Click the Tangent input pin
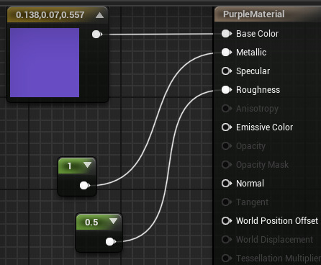 coord(227,202)
